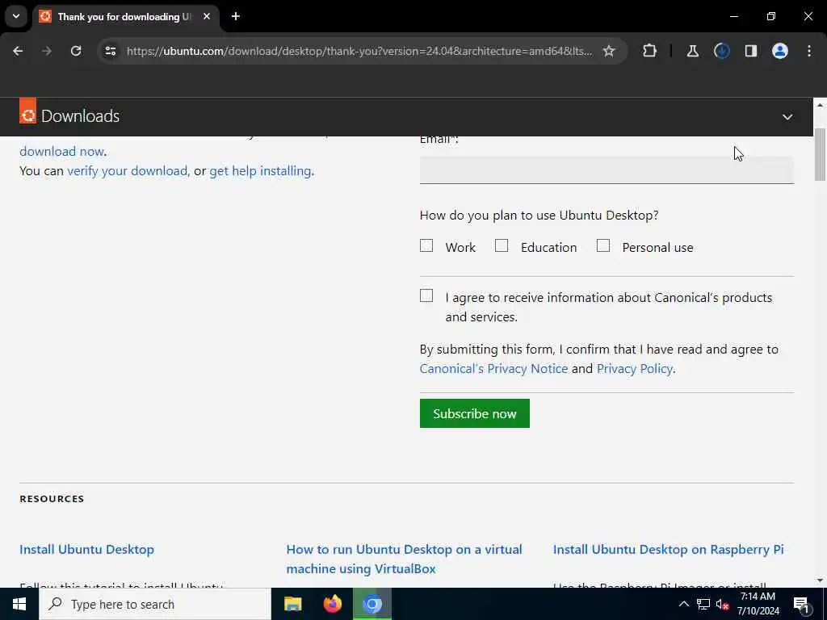Open 'Install Ubuntu Desktop on Raspberry Pi' link
The image size is (827, 620).
668,549
